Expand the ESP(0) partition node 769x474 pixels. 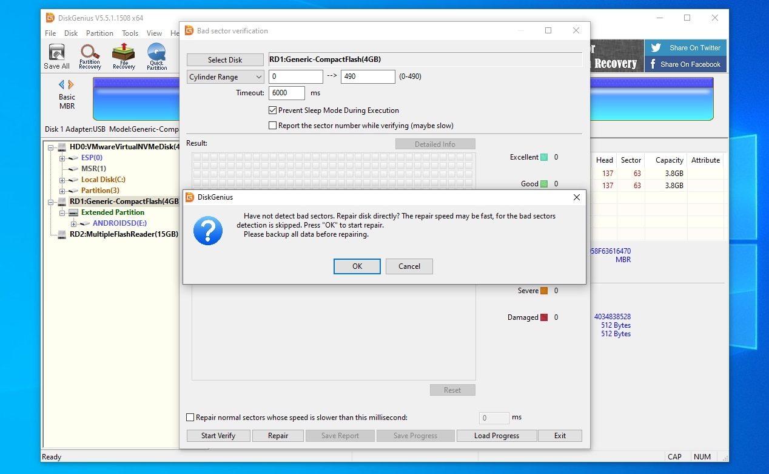point(62,158)
